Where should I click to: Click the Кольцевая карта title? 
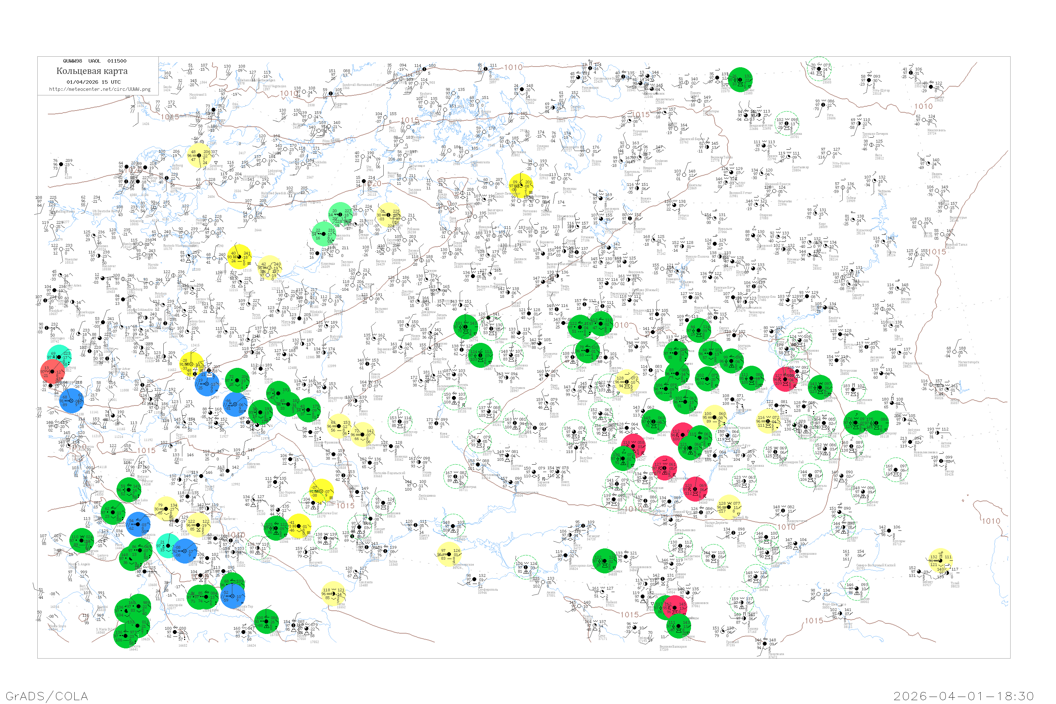pos(92,71)
